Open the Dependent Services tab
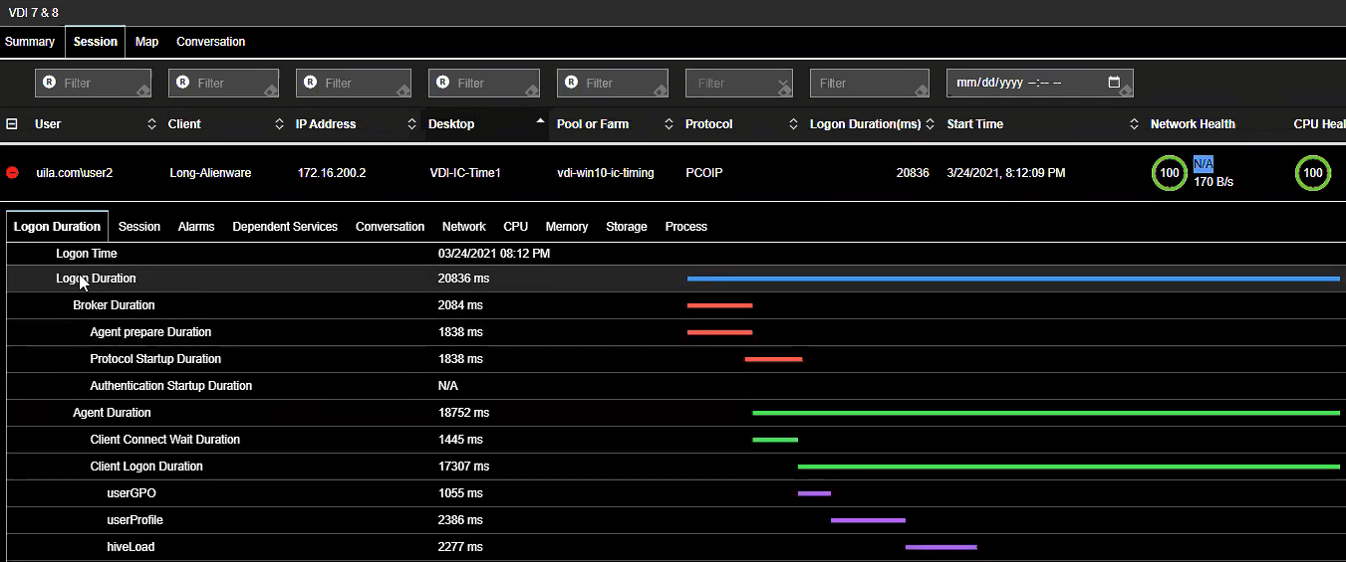 [285, 227]
